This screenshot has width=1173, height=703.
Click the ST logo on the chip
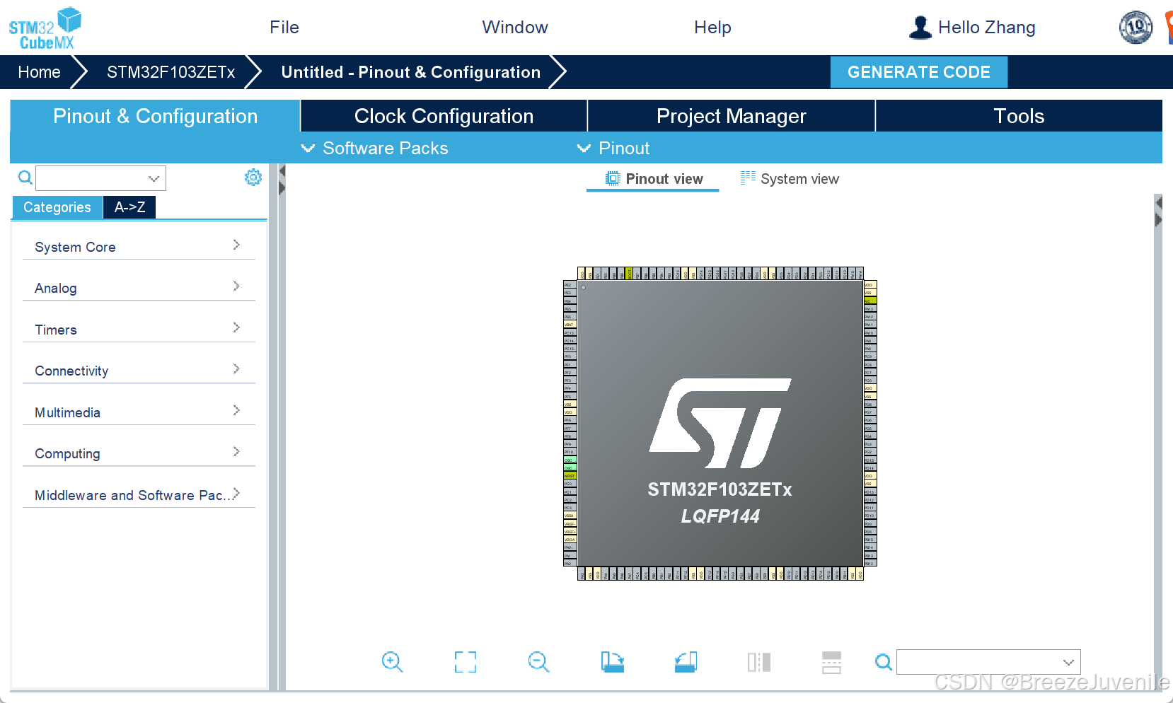[720, 423]
